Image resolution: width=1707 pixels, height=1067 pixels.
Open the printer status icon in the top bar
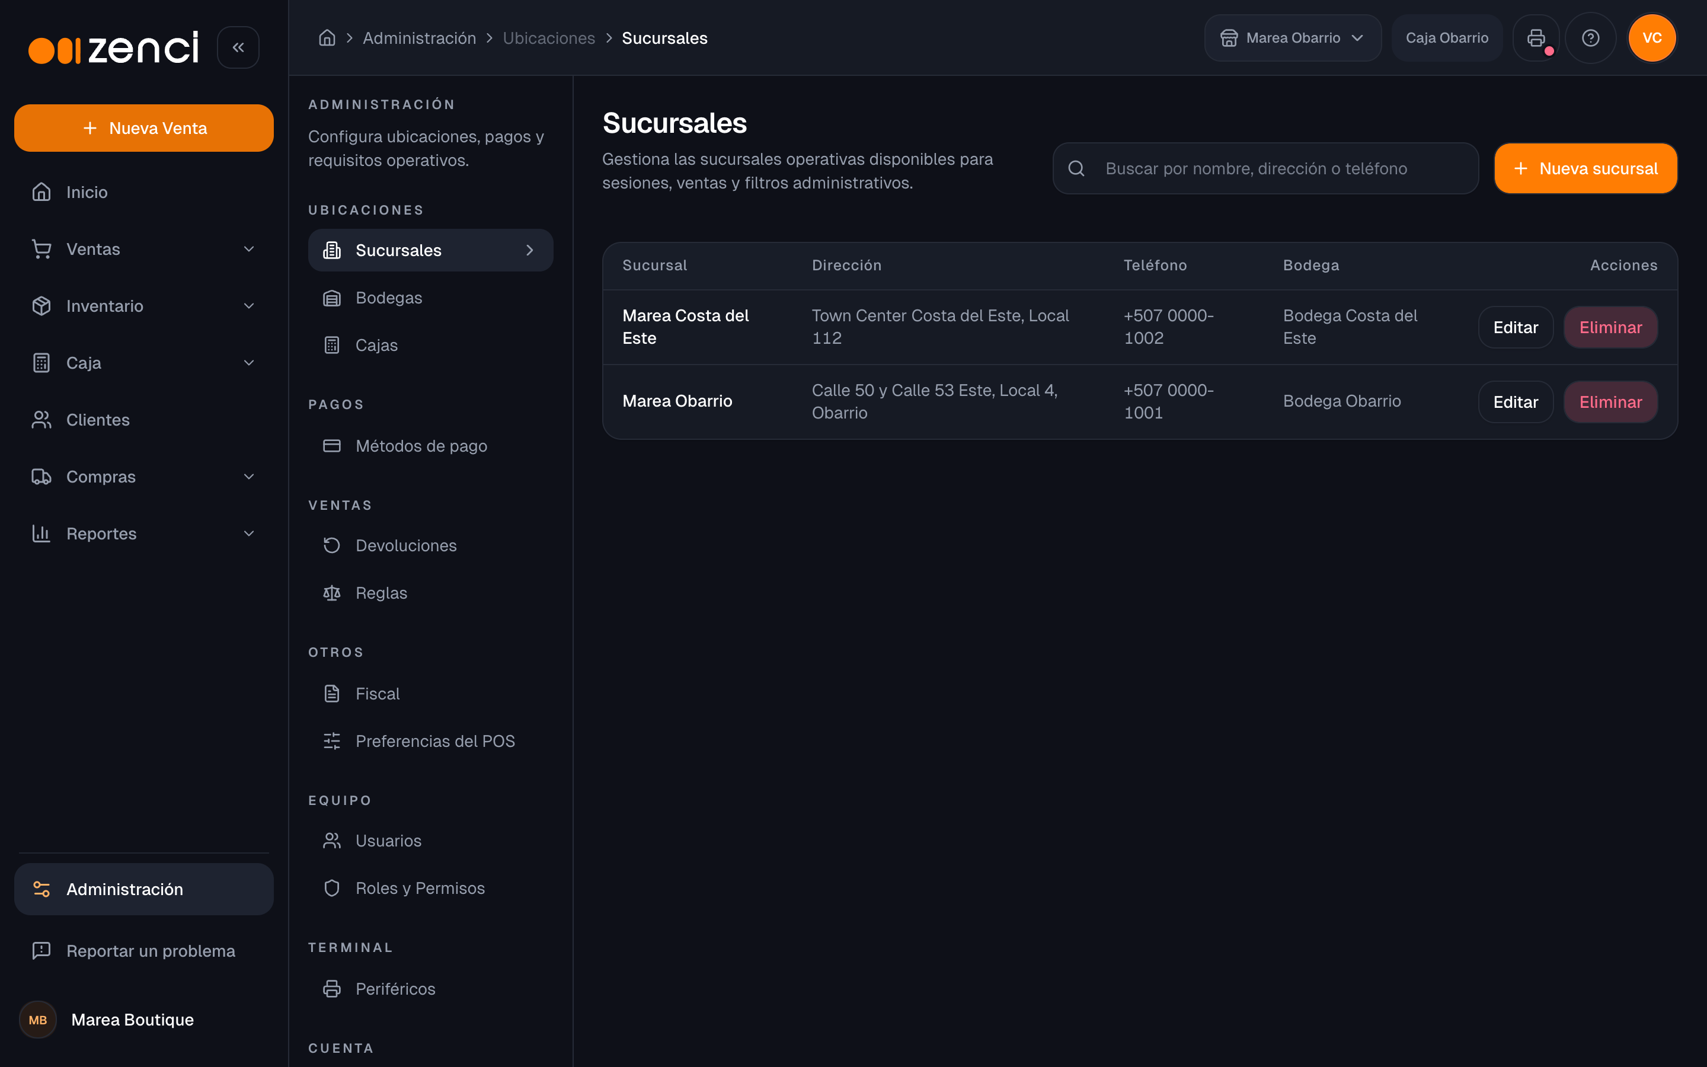[1536, 38]
